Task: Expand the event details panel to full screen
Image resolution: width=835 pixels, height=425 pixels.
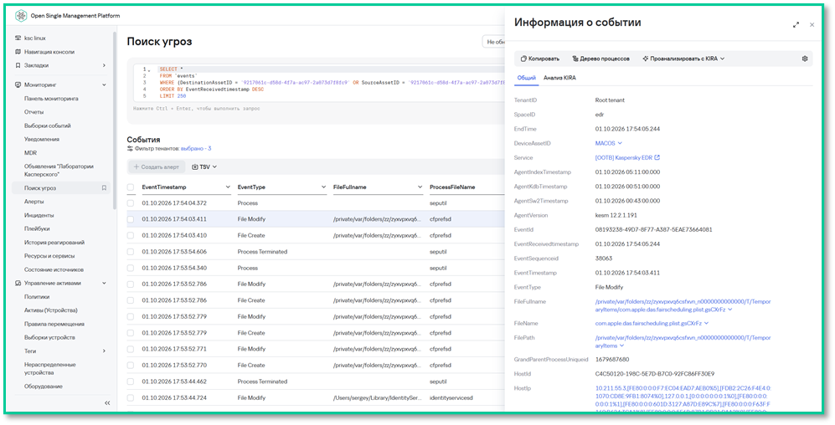Action: [x=796, y=24]
